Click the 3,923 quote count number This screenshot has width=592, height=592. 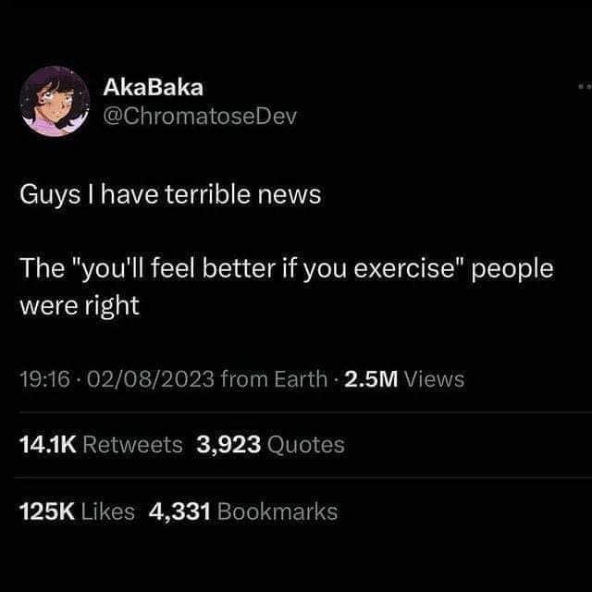pos(228,444)
